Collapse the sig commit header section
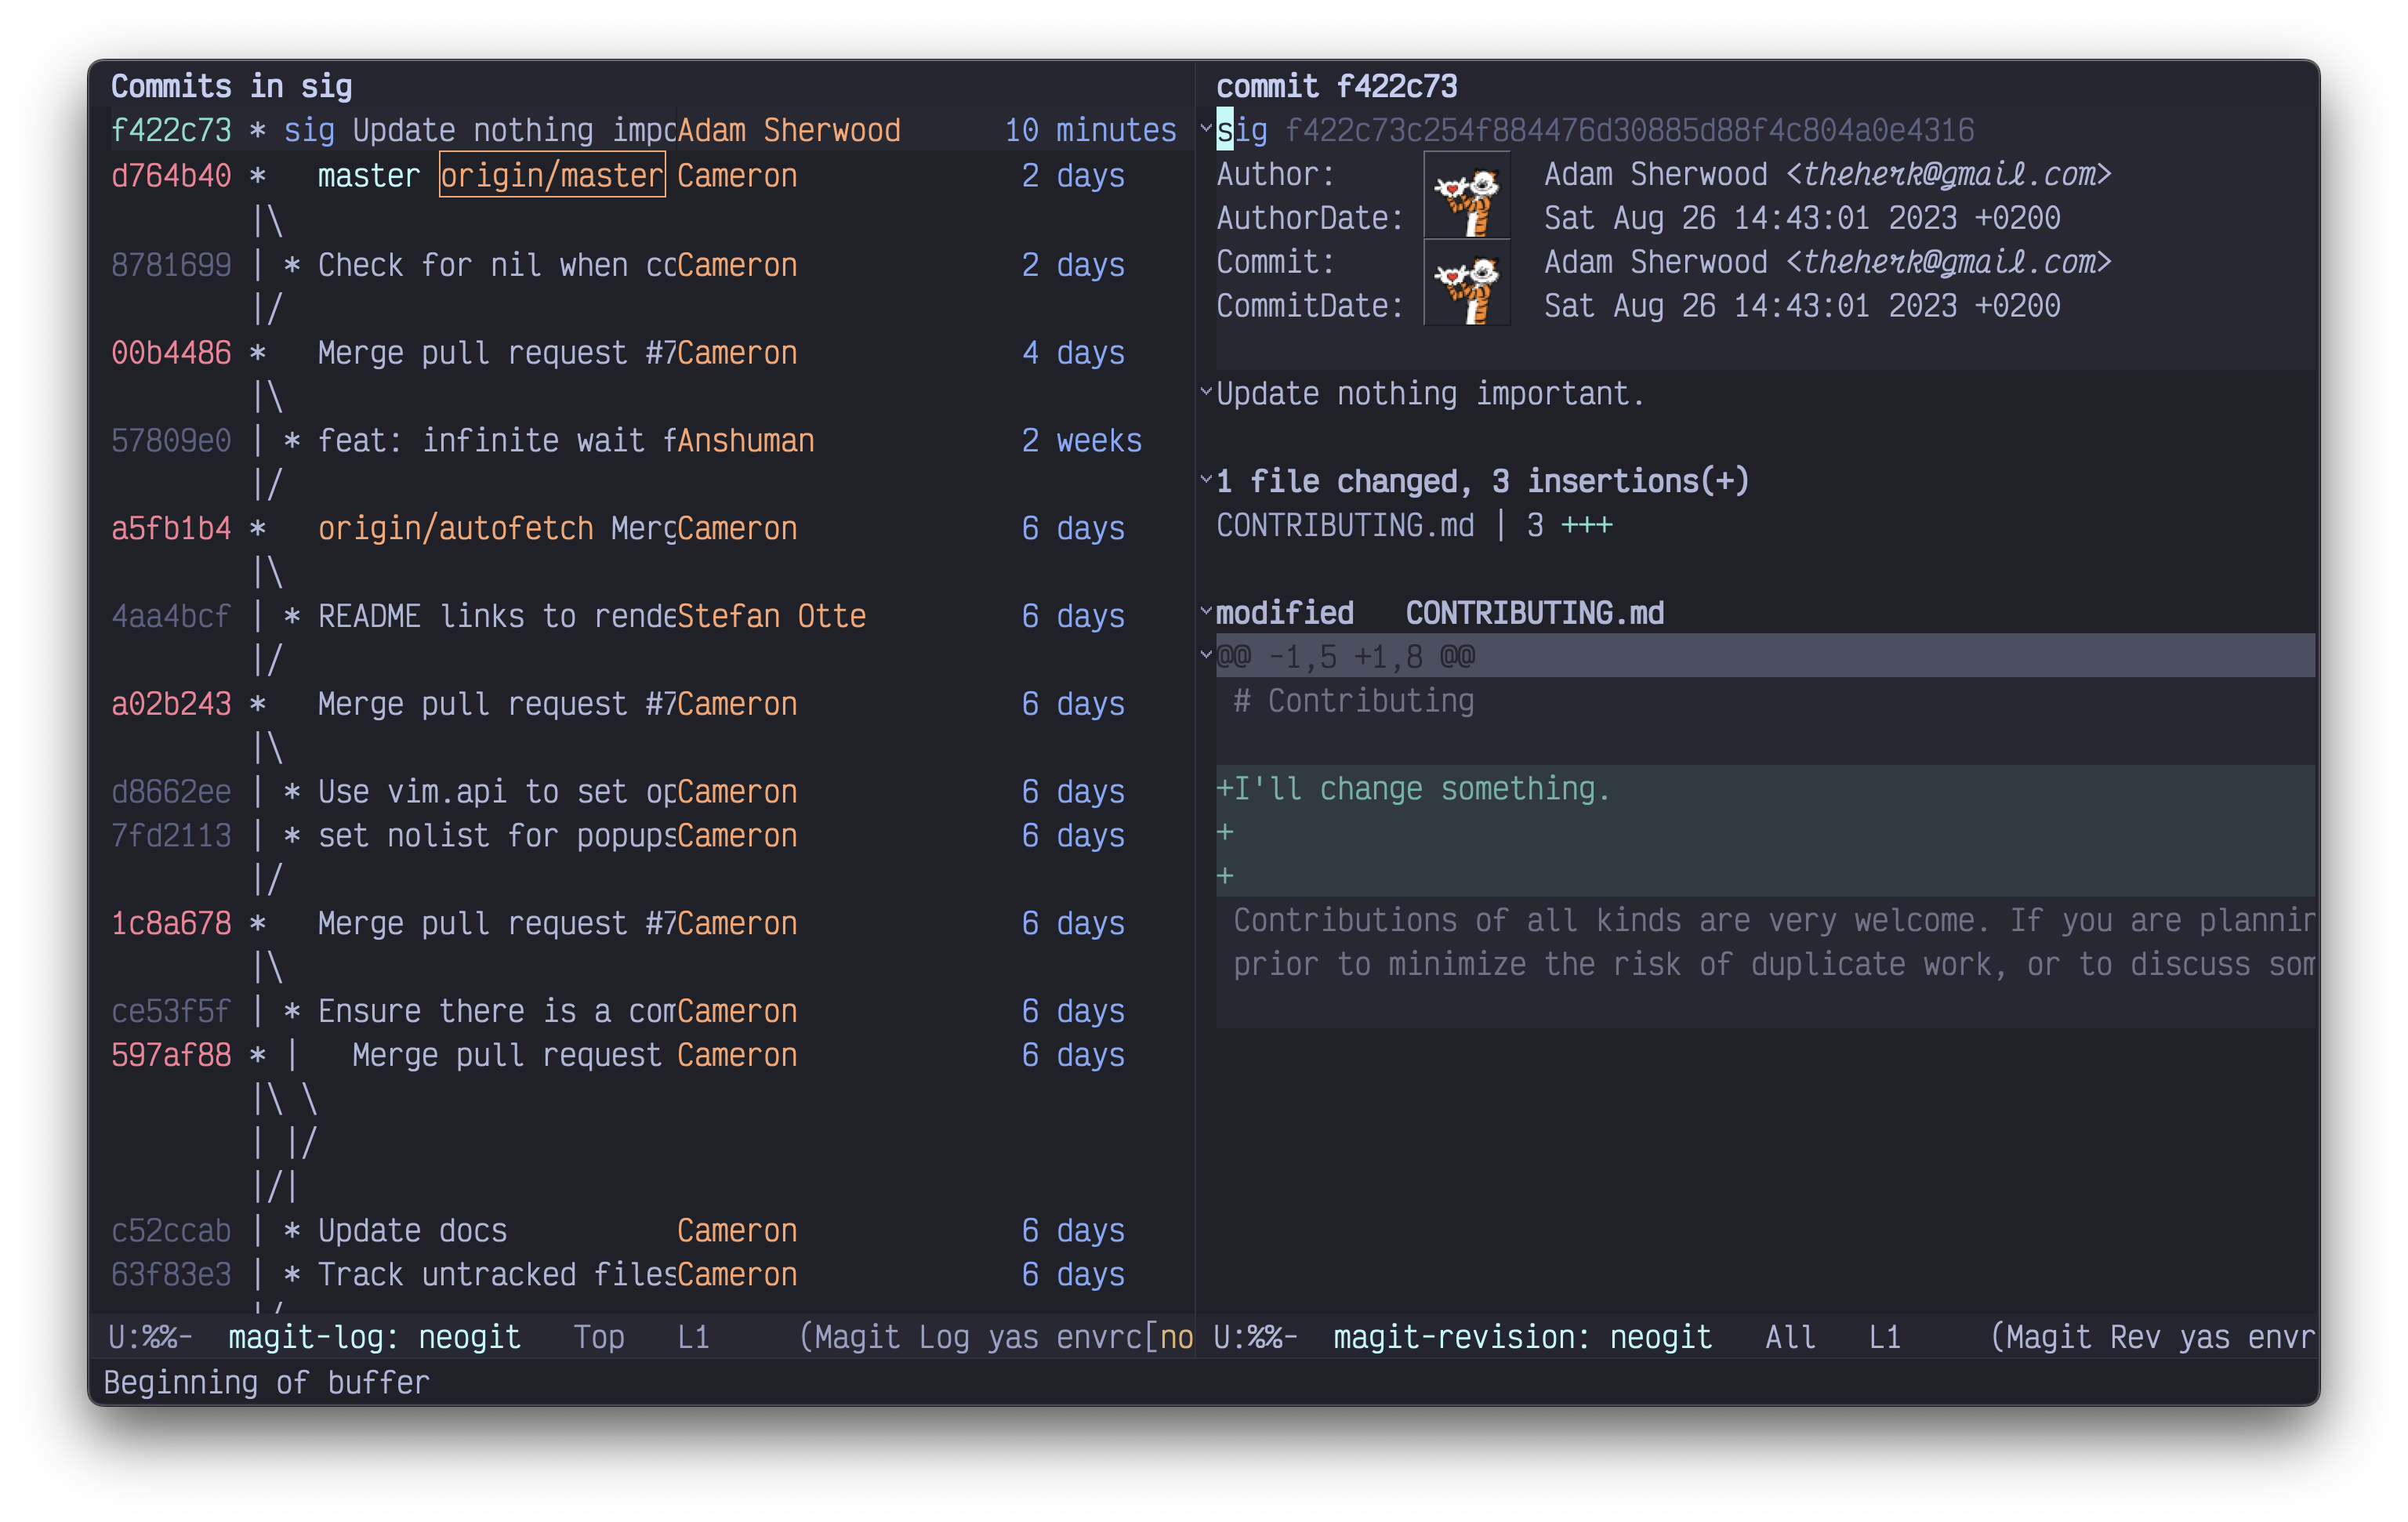The width and height of the screenshot is (2408, 1522). [x=1206, y=130]
